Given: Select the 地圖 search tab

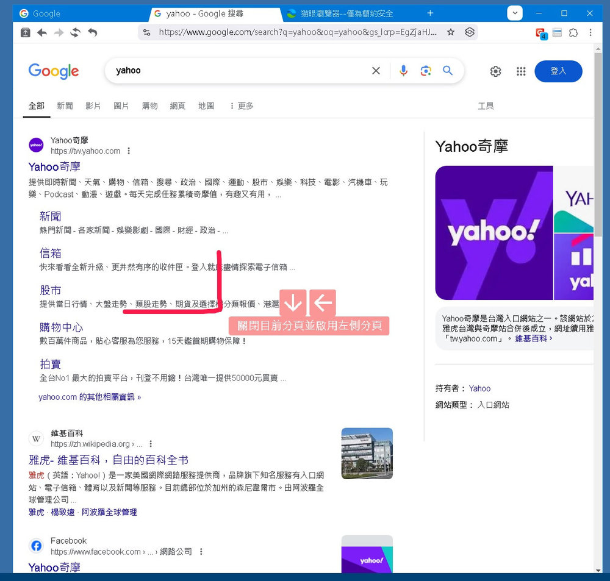Looking at the screenshot, I should coord(206,106).
